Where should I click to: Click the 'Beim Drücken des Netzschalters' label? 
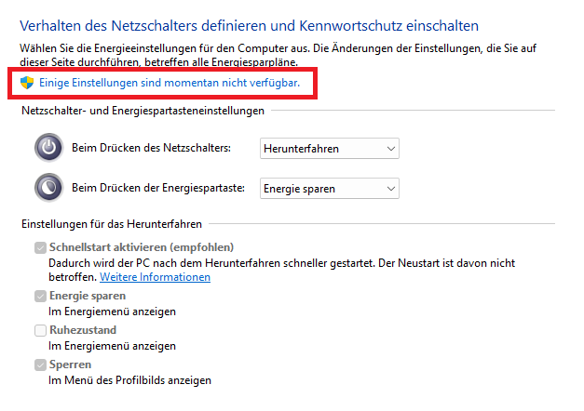pos(151,149)
